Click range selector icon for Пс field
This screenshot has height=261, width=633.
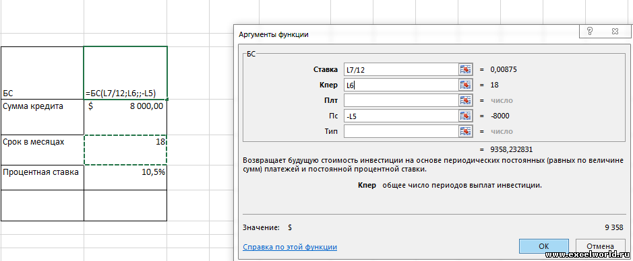click(465, 116)
